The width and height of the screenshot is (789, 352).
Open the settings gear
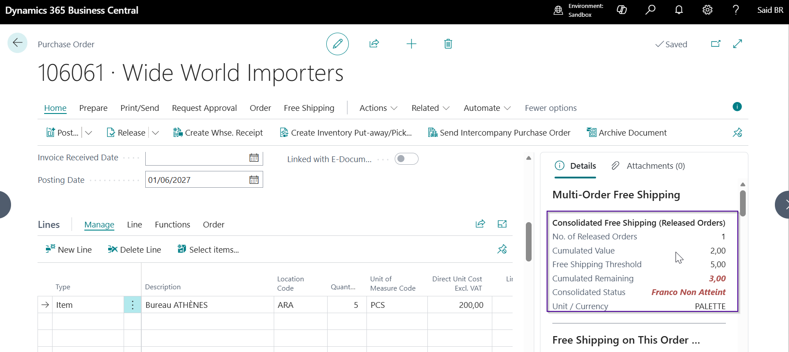tap(707, 10)
